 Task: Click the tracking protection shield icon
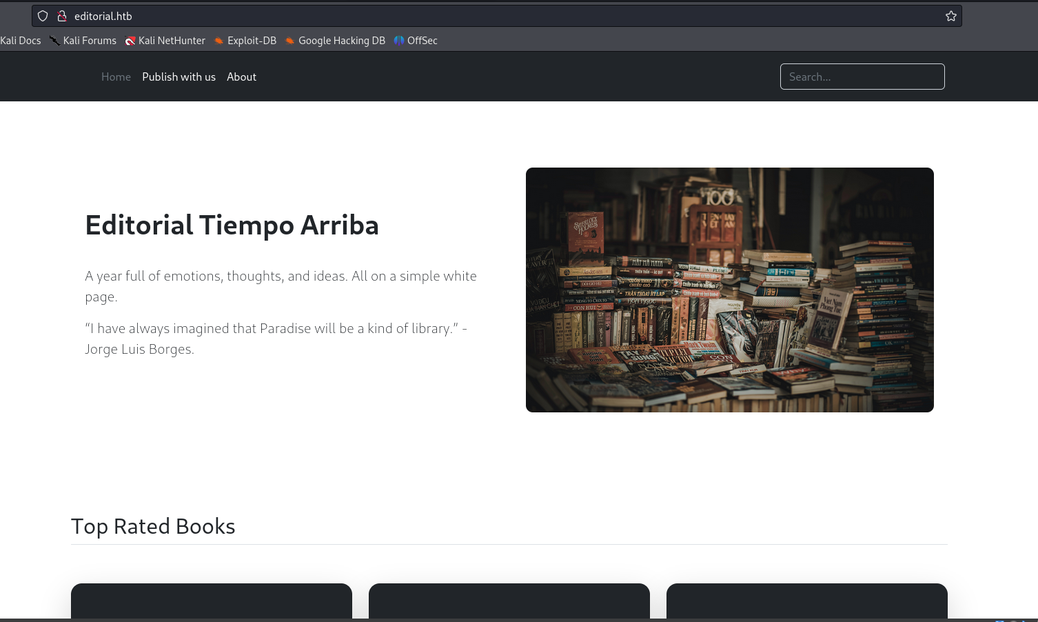[x=43, y=16]
